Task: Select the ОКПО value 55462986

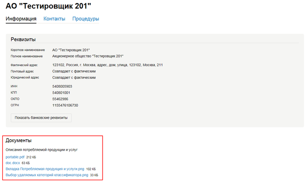Action: pos(60,99)
